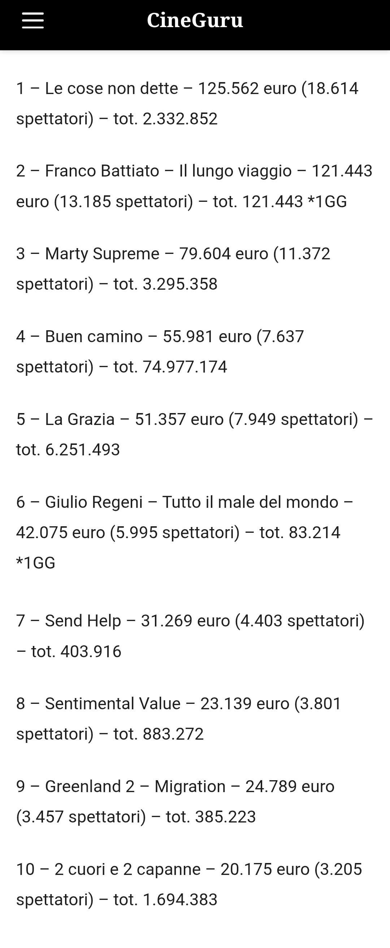Tap the Marty Supreme ranking entry

coord(102,254)
